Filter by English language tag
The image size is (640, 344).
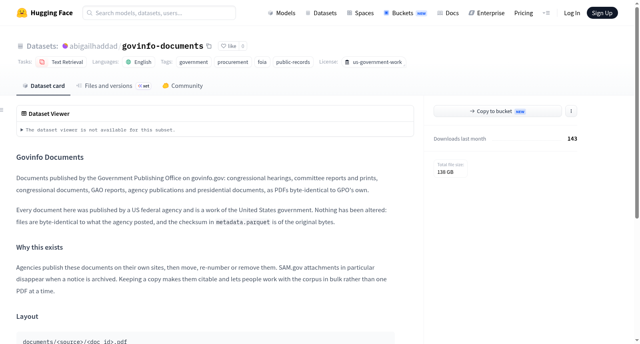138,62
